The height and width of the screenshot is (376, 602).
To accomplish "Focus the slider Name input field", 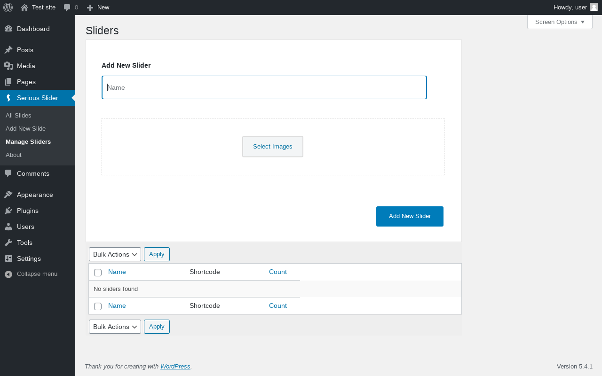I will click(264, 87).
